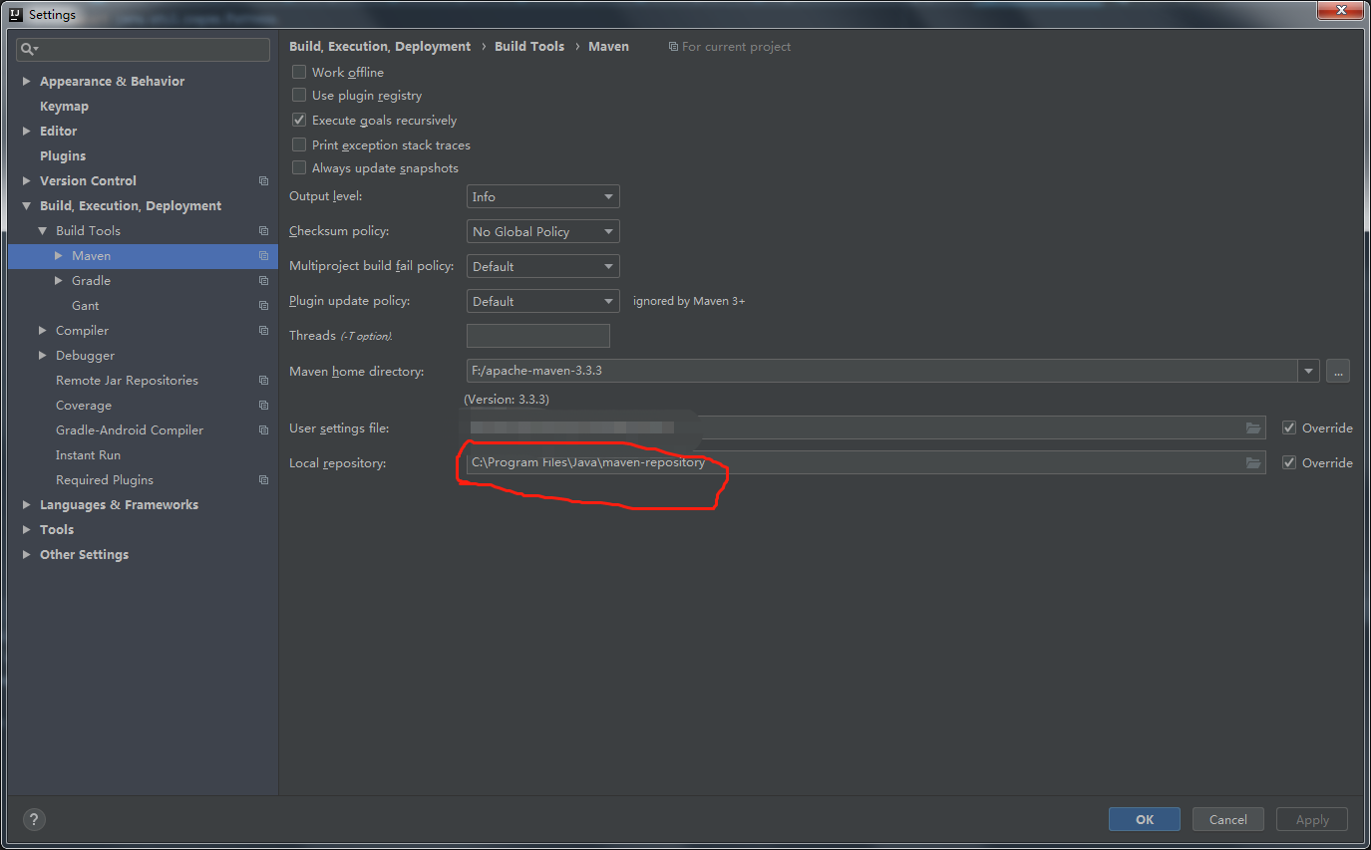
Task: Collapse the Build Tools node
Action: point(43,231)
